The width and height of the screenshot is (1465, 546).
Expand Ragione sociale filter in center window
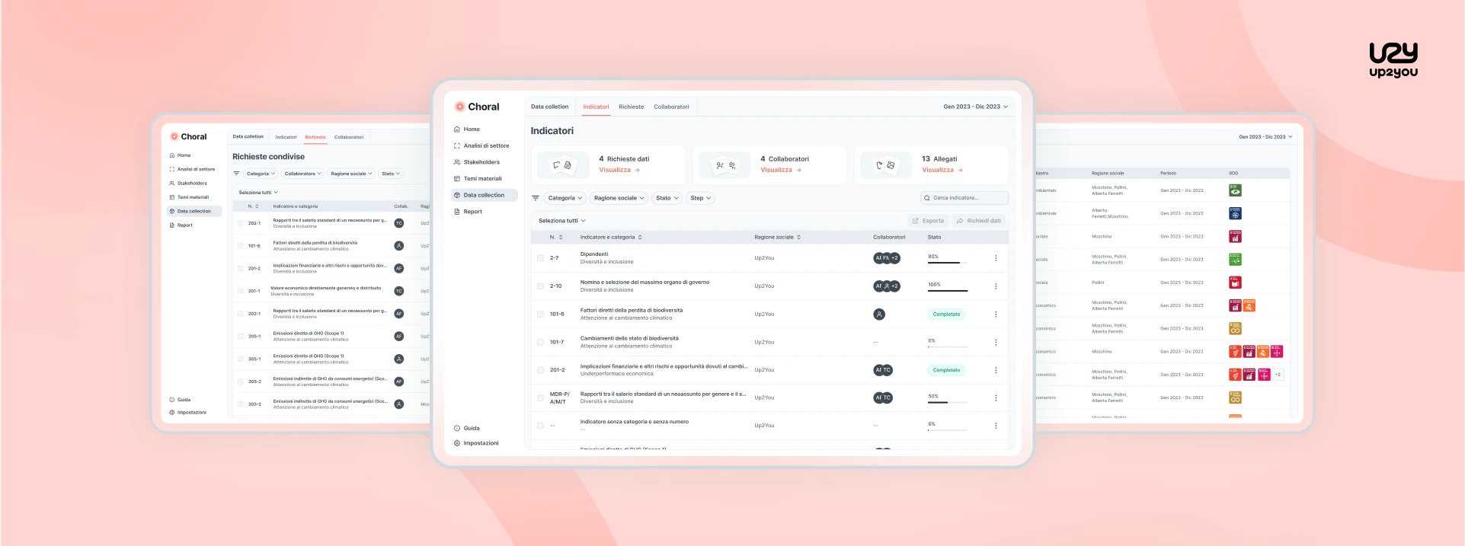[x=619, y=198]
